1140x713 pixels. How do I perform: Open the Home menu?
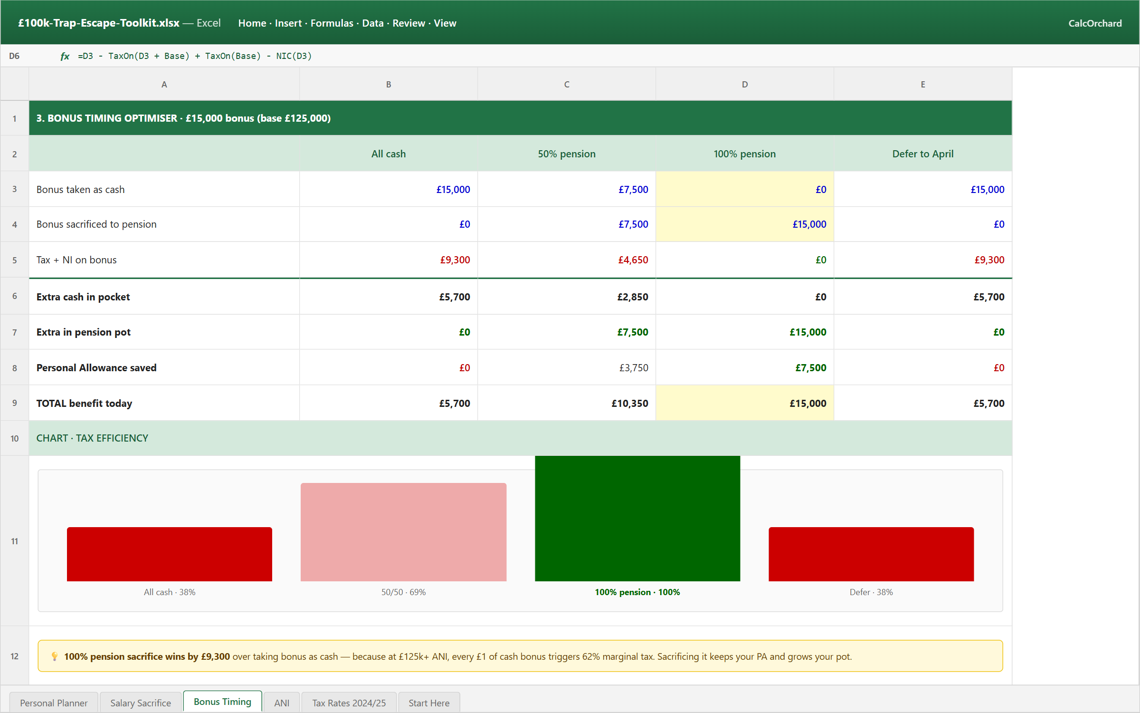(x=252, y=23)
